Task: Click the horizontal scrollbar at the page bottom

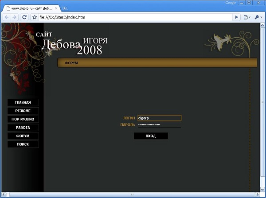Action: 132,194
